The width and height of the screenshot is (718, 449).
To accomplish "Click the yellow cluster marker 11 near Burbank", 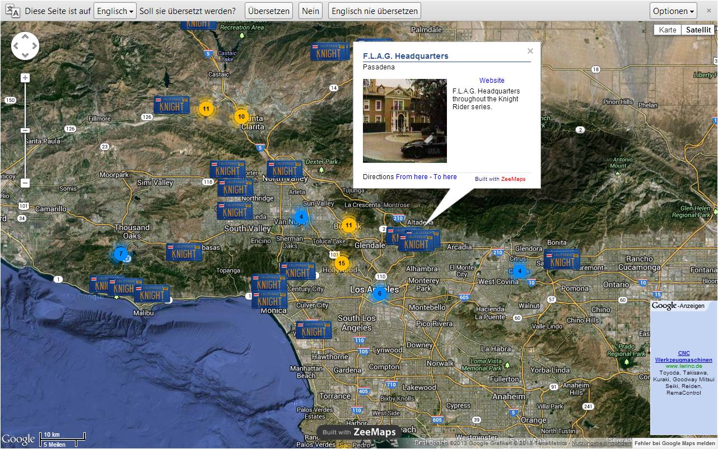I will coord(349,226).
